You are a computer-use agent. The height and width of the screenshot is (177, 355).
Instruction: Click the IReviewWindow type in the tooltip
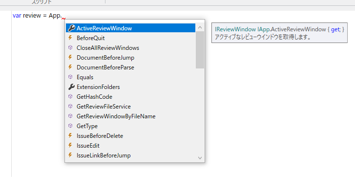point(235,29)
